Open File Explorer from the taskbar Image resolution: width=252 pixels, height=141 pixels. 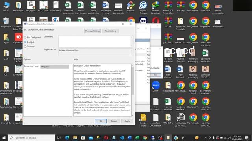75,137
